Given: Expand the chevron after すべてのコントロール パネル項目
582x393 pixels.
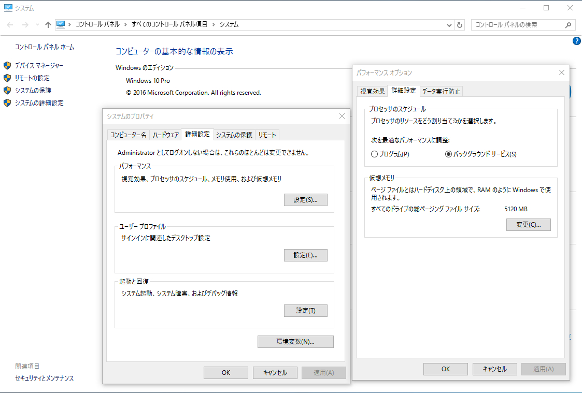Looking at the screenshot, I should click(x=214, y=24).
